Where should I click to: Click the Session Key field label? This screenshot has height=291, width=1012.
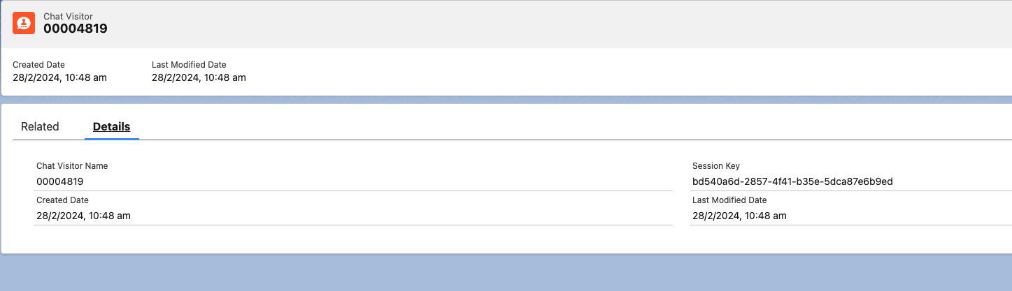click(716, 166)
